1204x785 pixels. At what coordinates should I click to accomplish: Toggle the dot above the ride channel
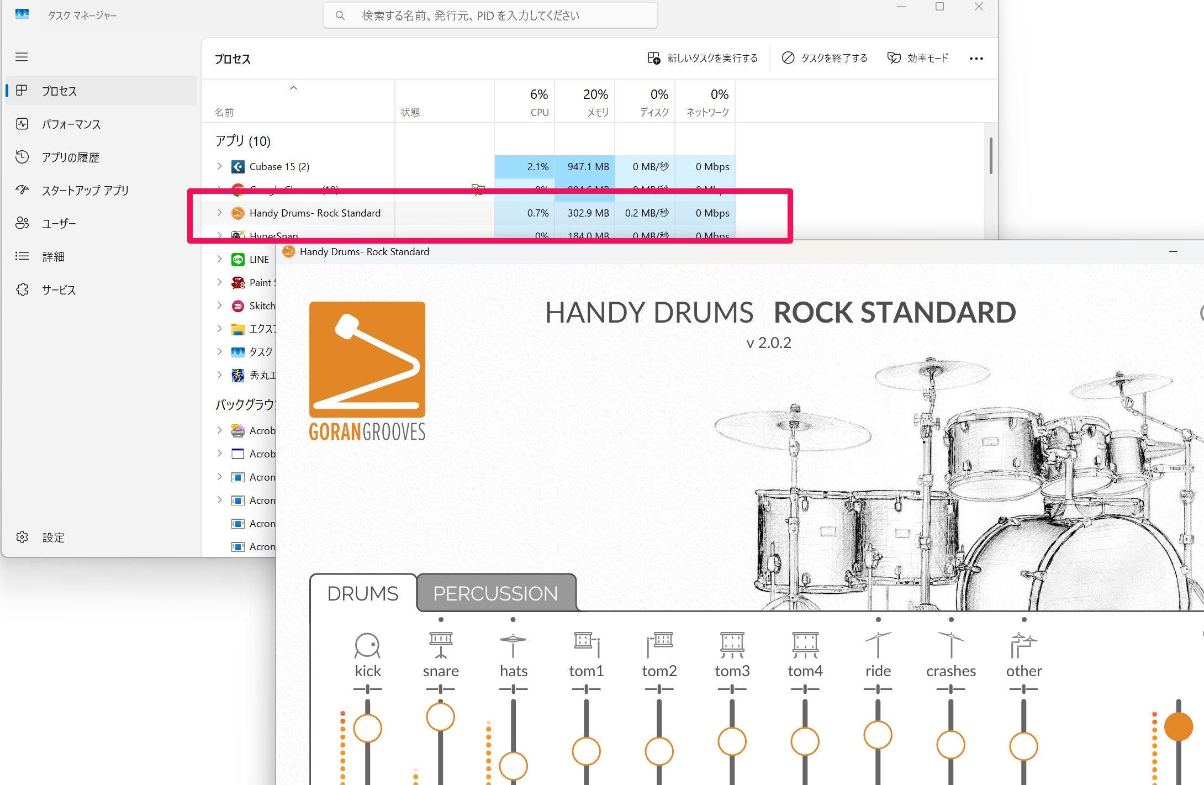click(878, 619)
